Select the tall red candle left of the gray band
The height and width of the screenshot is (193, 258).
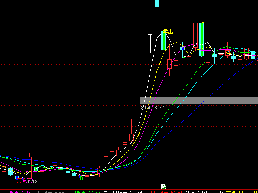[138, 121]
